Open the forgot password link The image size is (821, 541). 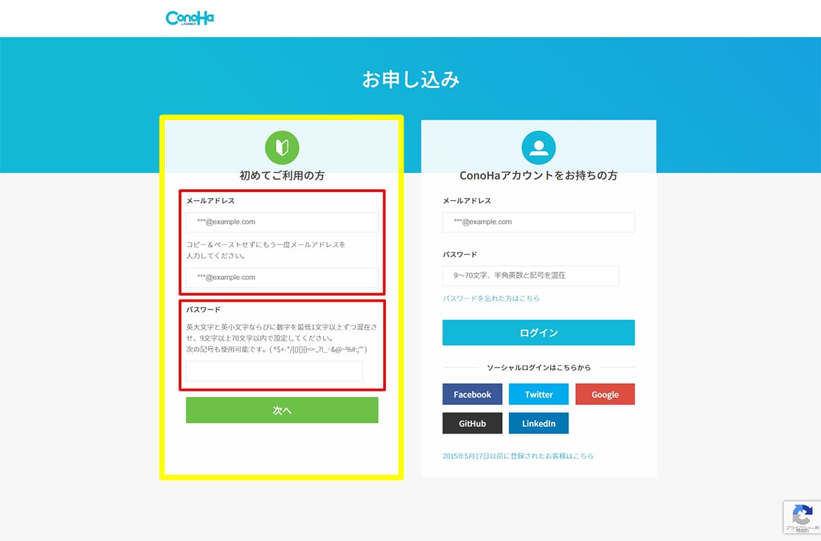tap(491, 299)
